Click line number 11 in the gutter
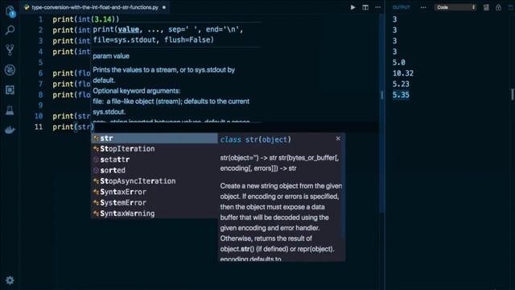515x290 pixels. click(39, 127)
